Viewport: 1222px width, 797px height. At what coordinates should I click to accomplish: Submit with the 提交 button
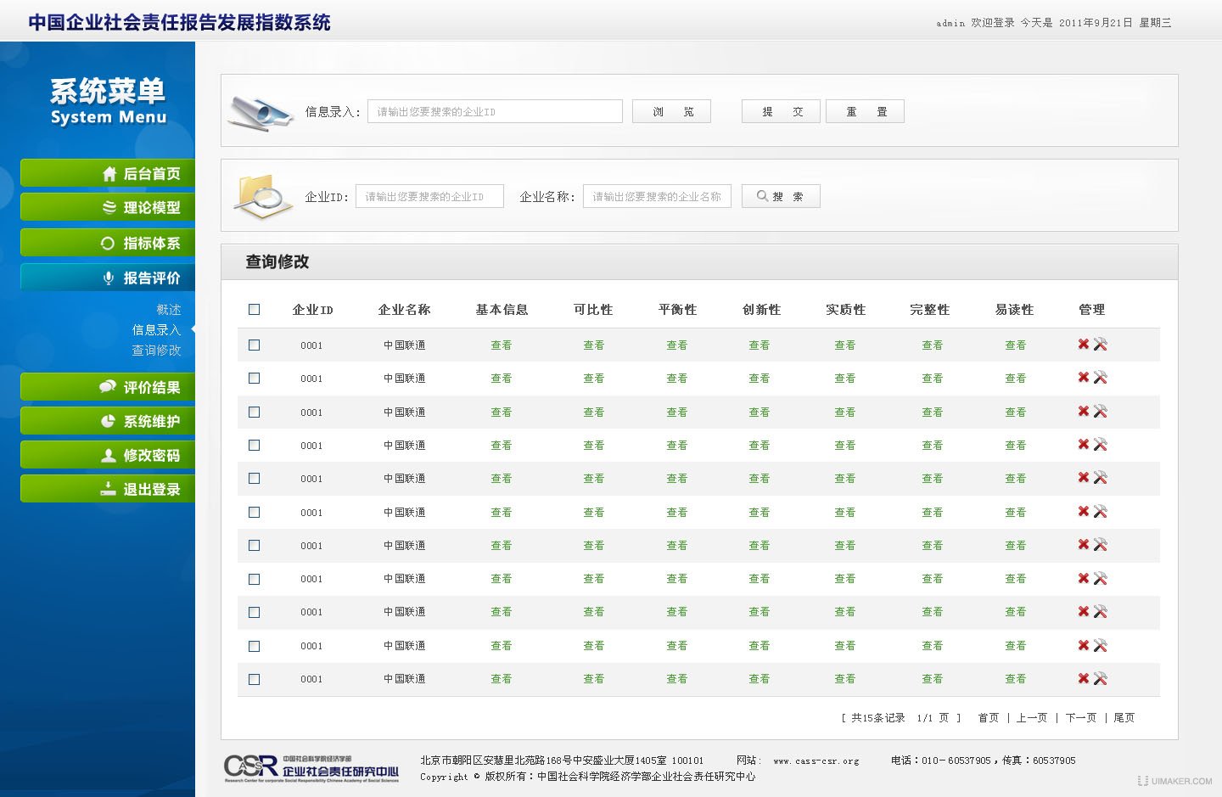click(781, 111)
